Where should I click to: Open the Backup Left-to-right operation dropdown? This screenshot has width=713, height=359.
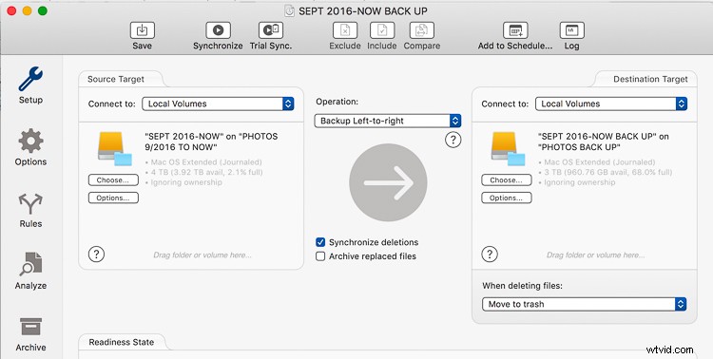388,121
